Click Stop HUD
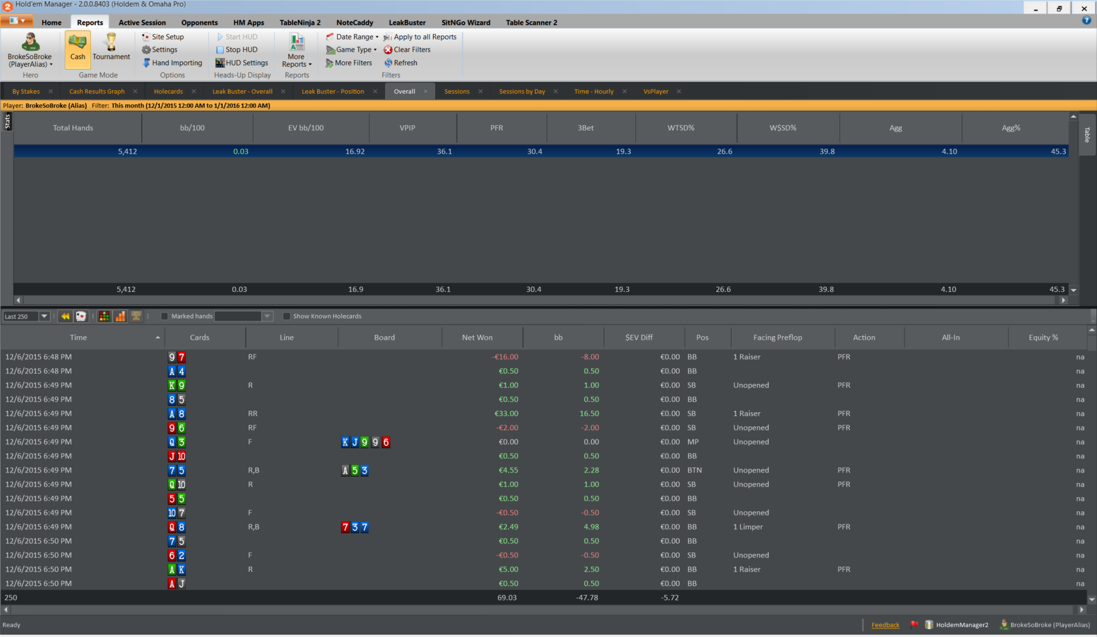The image size is (1097, 637). (x=236, y=50)
